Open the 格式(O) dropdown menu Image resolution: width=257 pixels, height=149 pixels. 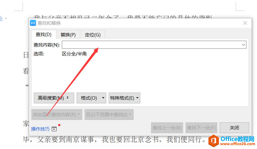[91, 98]
